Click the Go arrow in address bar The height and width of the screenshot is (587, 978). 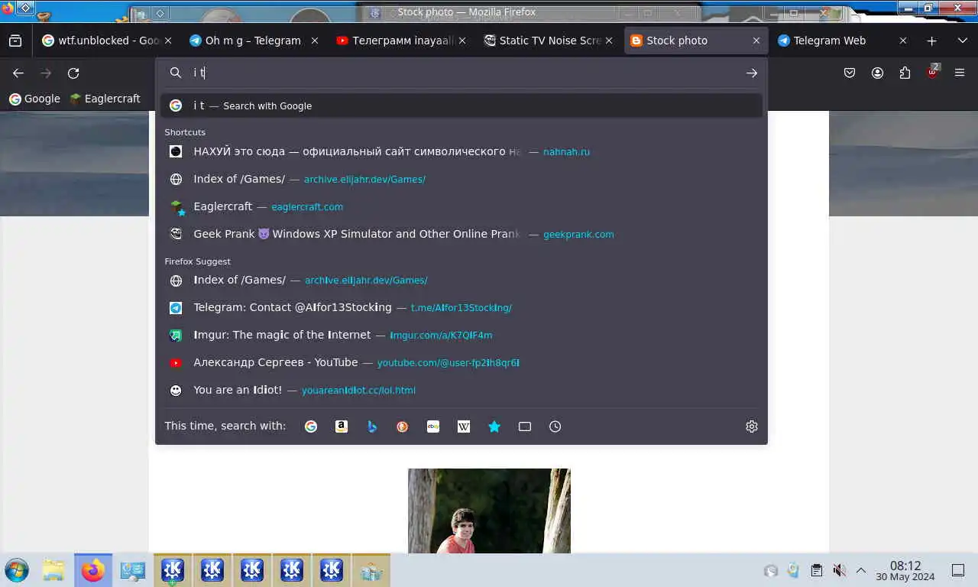(x=752, y=73)
